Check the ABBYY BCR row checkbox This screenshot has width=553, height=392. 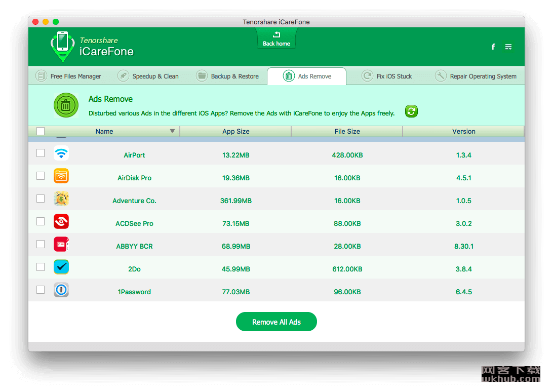[x=41, y=244]
